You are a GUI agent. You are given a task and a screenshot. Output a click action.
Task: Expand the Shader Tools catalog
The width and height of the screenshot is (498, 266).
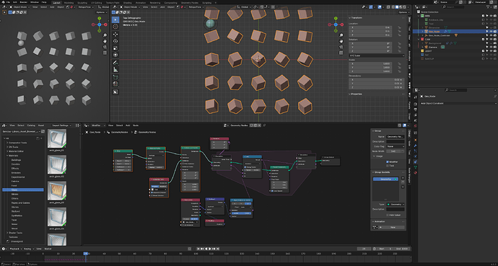click(x=7, y=233)
